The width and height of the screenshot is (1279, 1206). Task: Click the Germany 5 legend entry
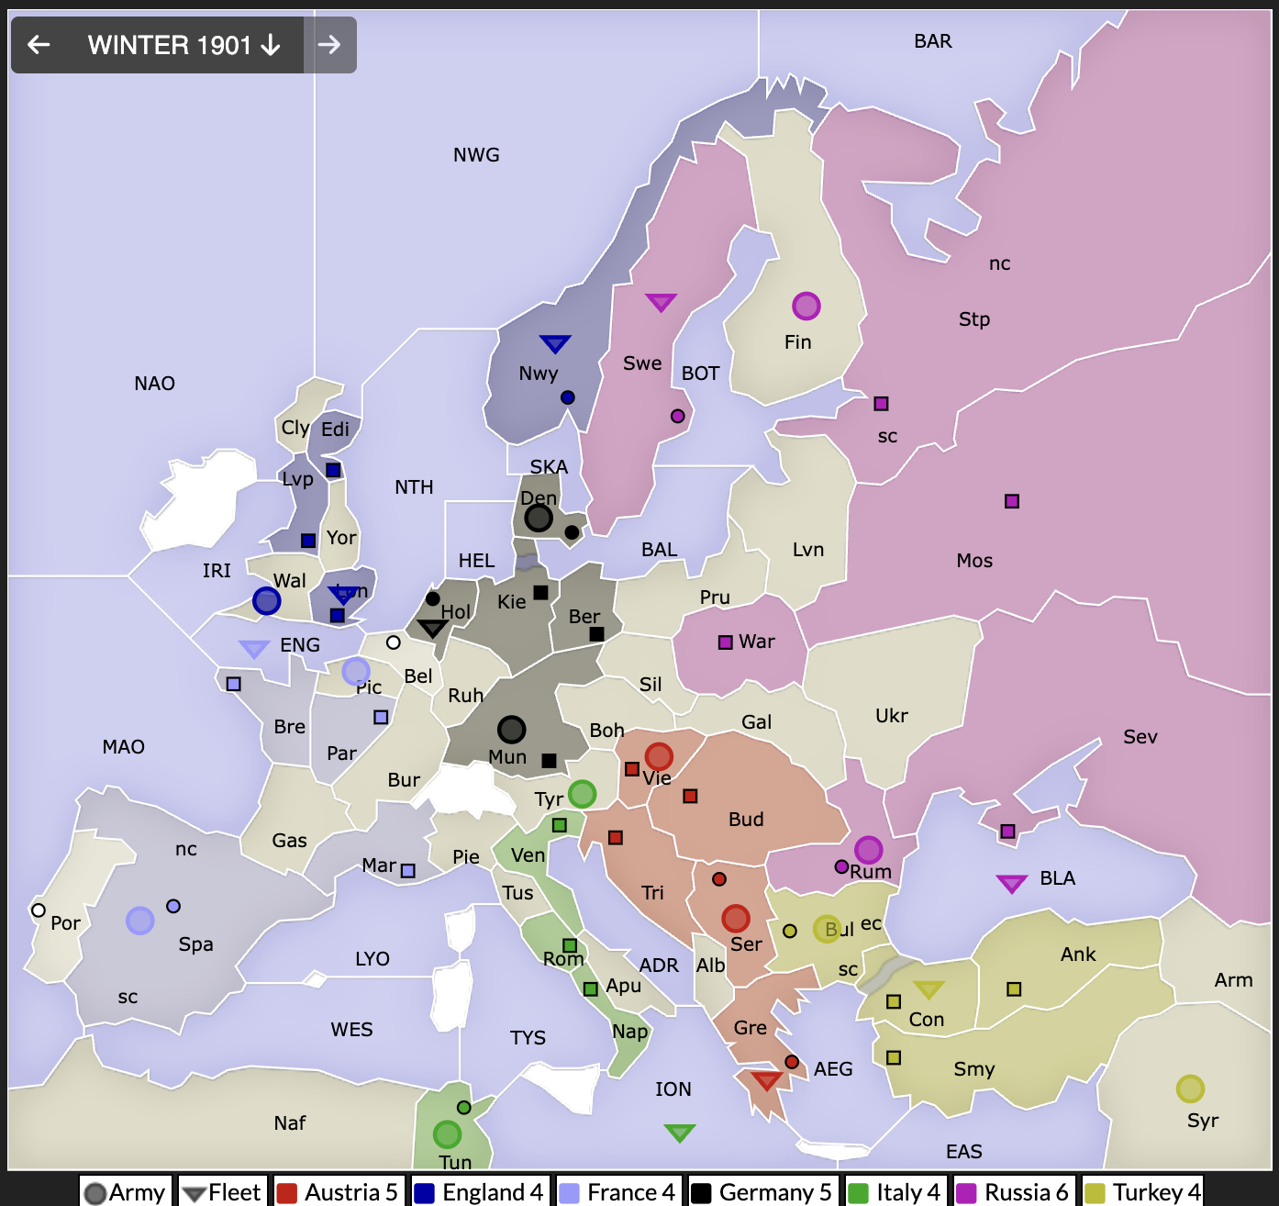tap(763, 1191)
